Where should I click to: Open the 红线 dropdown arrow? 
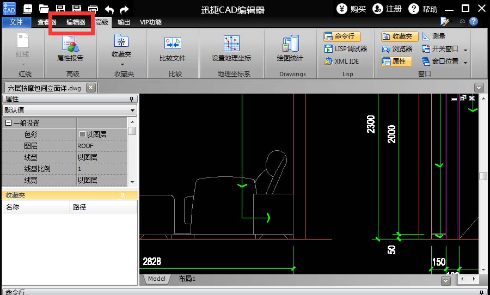[22, 65]
